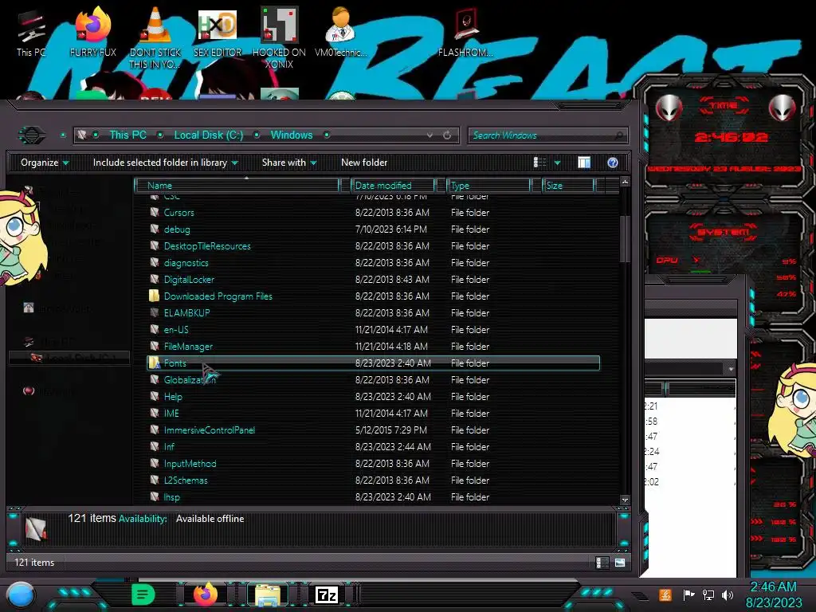
Task: Open the Organize dropdown menu
Action: [45, 163]
